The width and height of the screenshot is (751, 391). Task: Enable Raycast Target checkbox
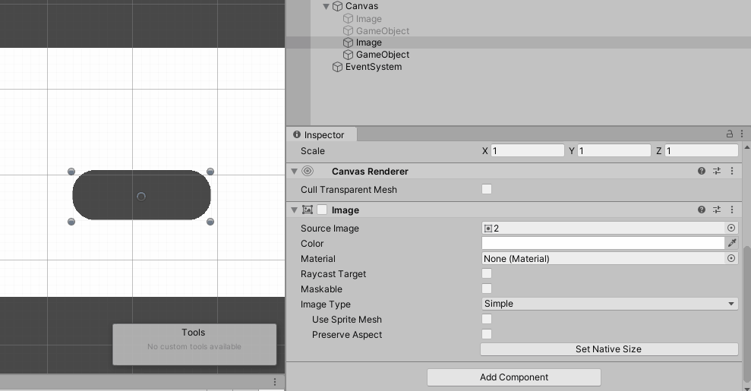coord(487,273)
